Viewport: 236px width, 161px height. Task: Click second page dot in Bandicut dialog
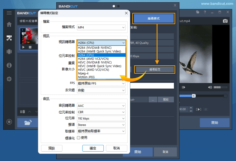118,6
